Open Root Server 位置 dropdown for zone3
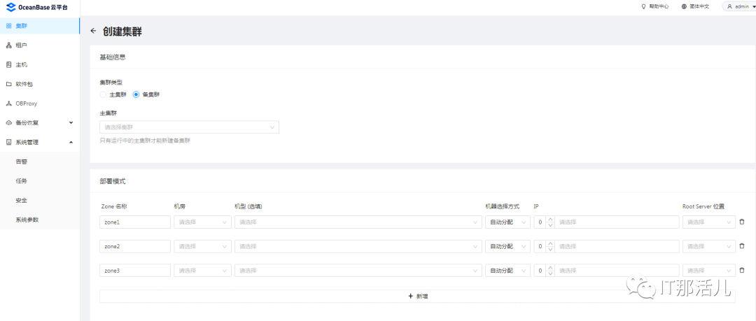This screenshot has width=756, height=321. [708, 271]
